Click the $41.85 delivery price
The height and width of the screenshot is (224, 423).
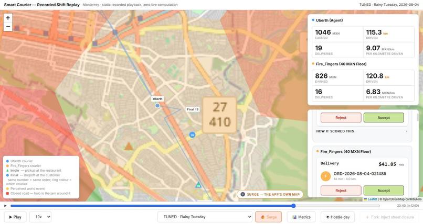click(387, 164)
